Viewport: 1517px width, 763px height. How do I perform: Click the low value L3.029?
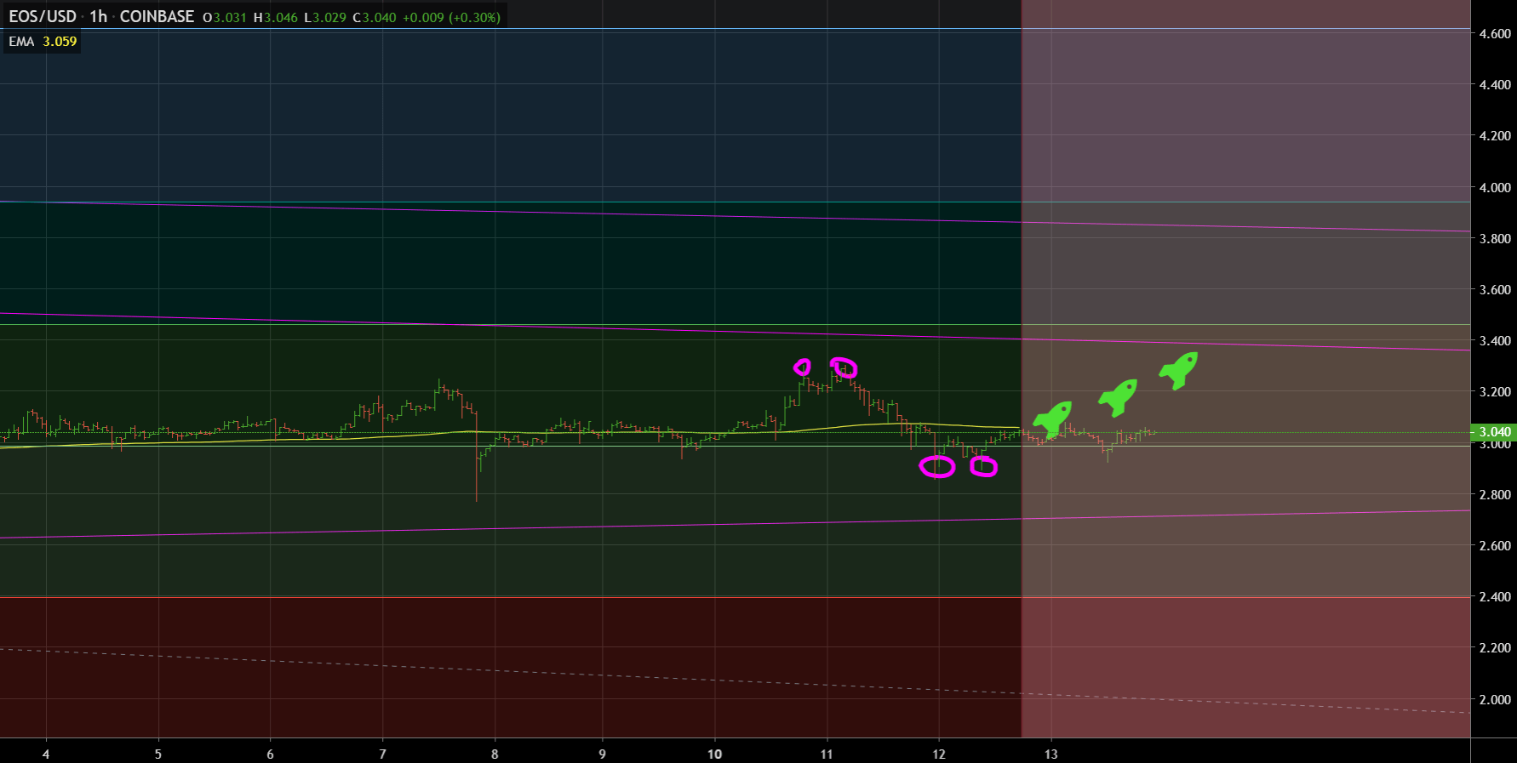click(x=325, y=17)
